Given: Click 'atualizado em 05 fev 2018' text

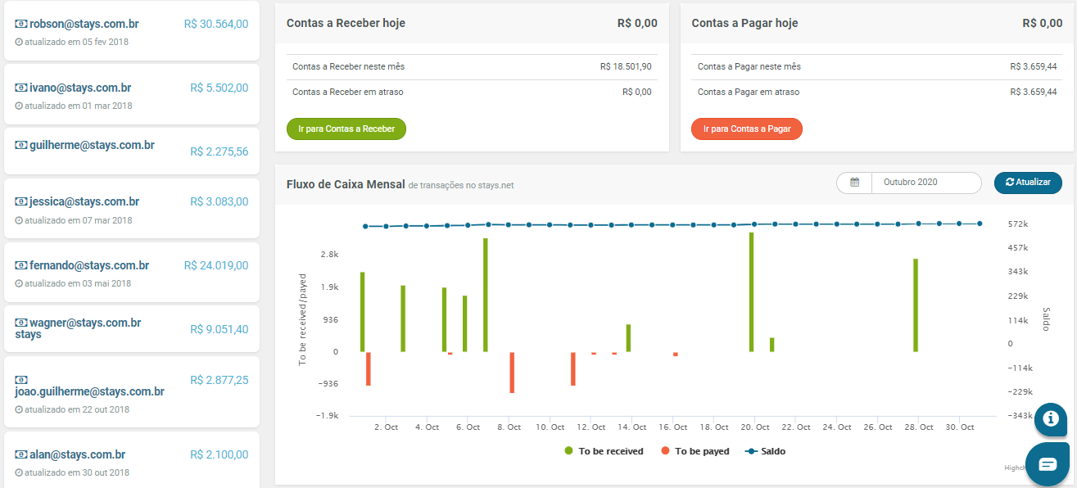Looking at the screenshot, I should (x=76, y=42).
